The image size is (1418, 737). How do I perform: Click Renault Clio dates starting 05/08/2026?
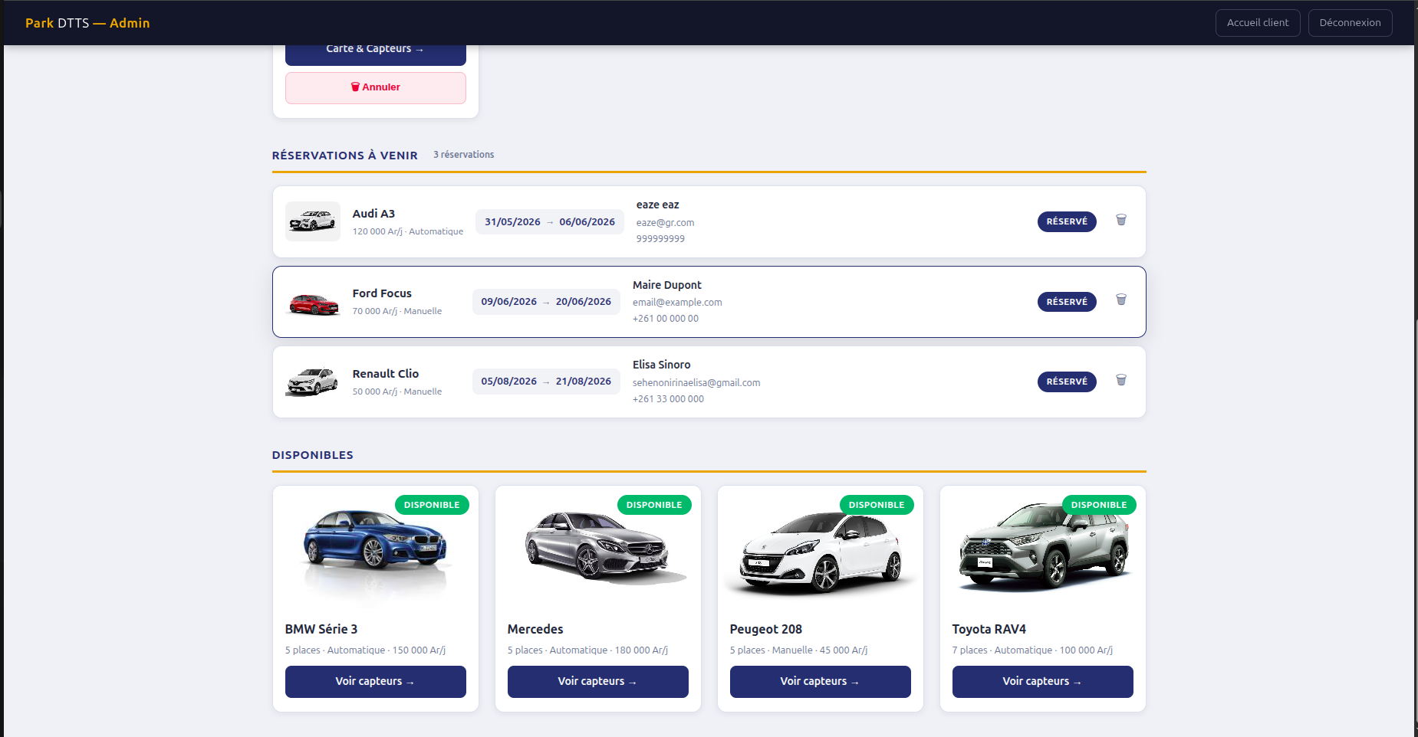pos(546,382)
